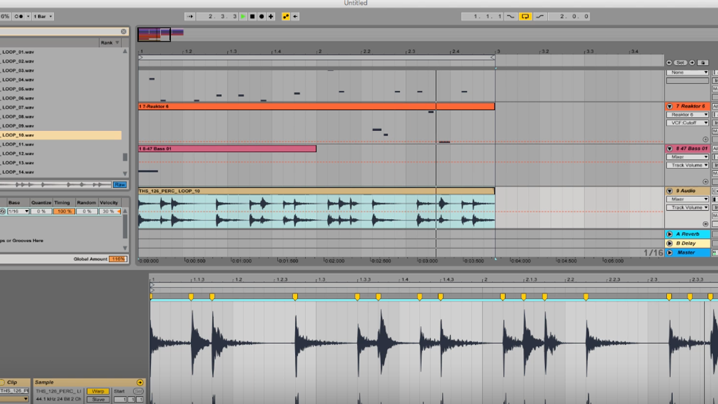The height and width of the screenshot is (404, 718).
Task: Click the Re-enable Automation back arrow
Action: (295, 17)
